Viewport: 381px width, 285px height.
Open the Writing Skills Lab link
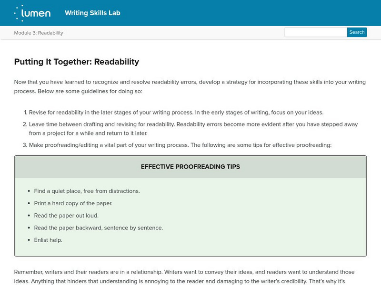(92, 13)
